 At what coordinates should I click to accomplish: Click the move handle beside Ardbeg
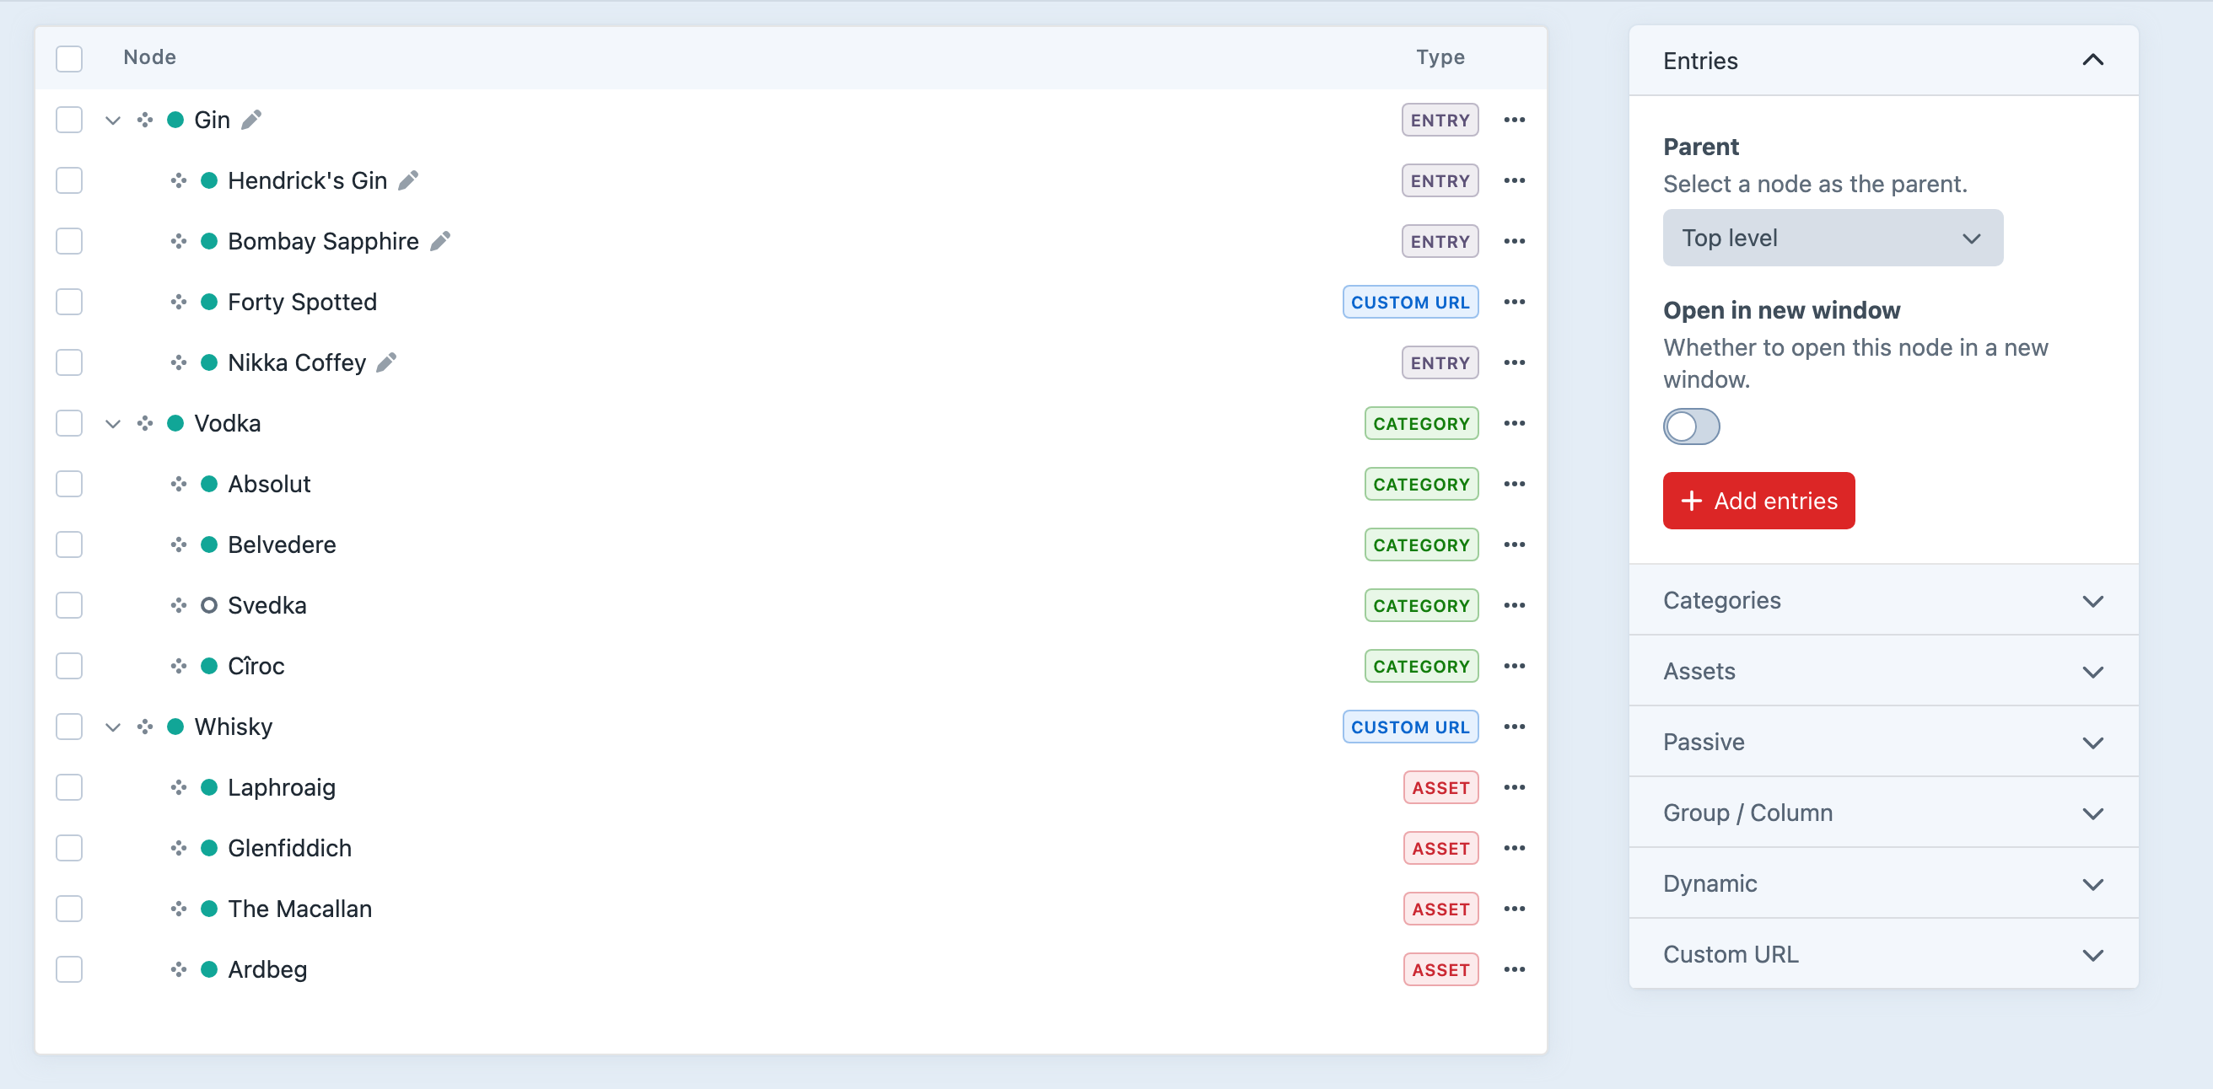point(179,969)
